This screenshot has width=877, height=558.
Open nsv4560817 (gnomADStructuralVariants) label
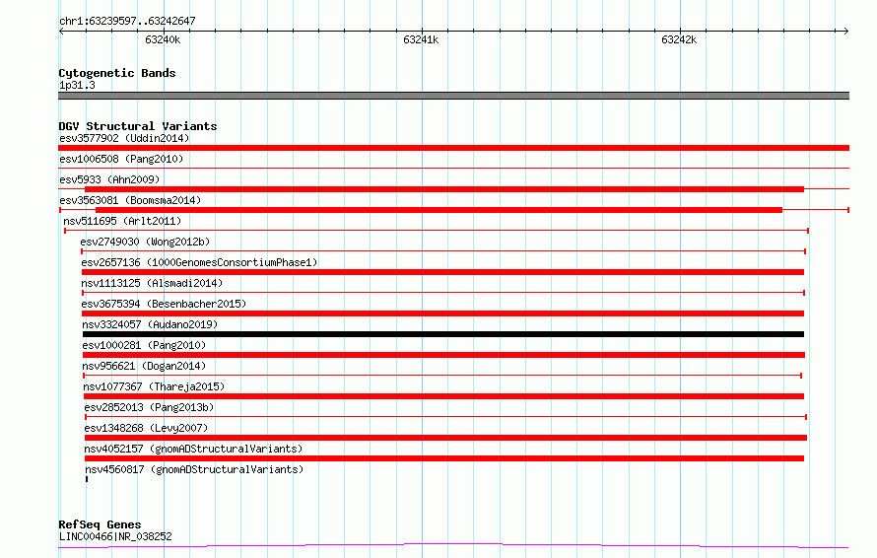coord(195,469)
